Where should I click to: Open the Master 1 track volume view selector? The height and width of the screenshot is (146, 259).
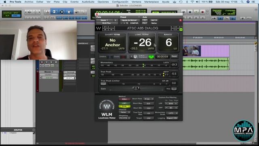[x=49, y=75]
